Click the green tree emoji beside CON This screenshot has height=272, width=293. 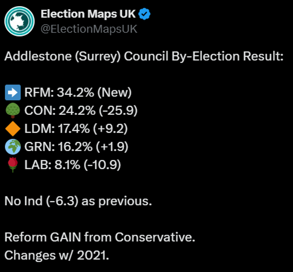point(13,111)
